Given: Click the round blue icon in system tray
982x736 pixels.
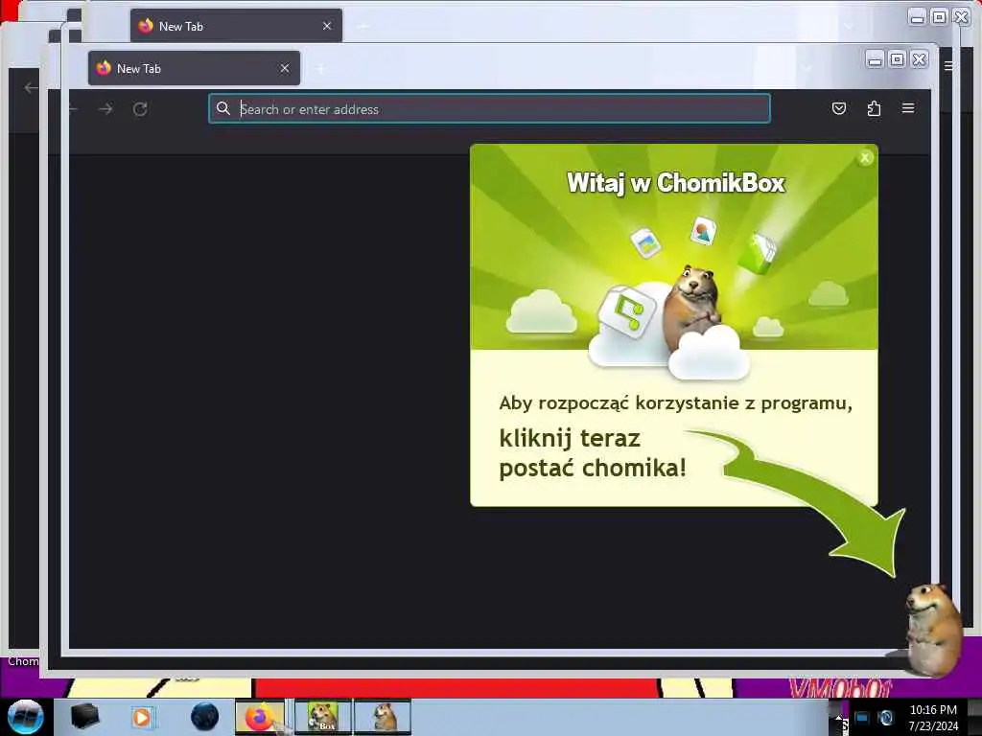Looking at the screenshot, I should 885,718.
